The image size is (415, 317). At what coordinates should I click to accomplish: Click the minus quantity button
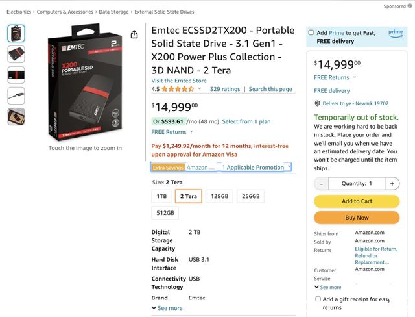click(321, 184)
